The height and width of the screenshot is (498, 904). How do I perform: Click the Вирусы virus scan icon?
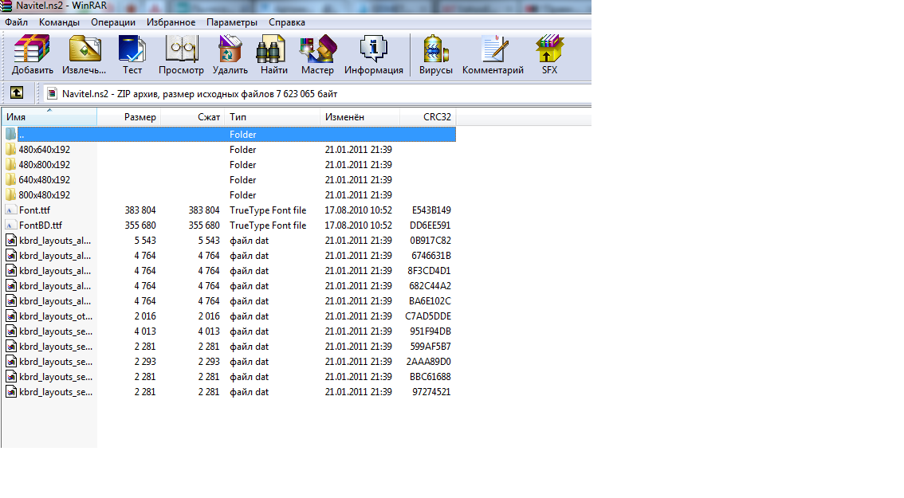point(435,54)
